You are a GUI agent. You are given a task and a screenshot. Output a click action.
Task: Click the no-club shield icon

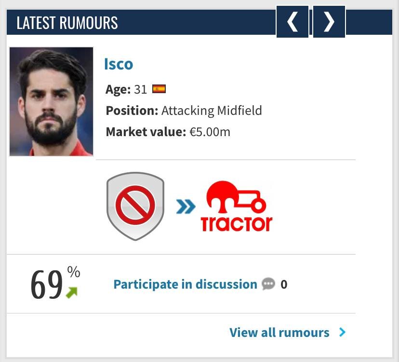click(x=135, y=206)
